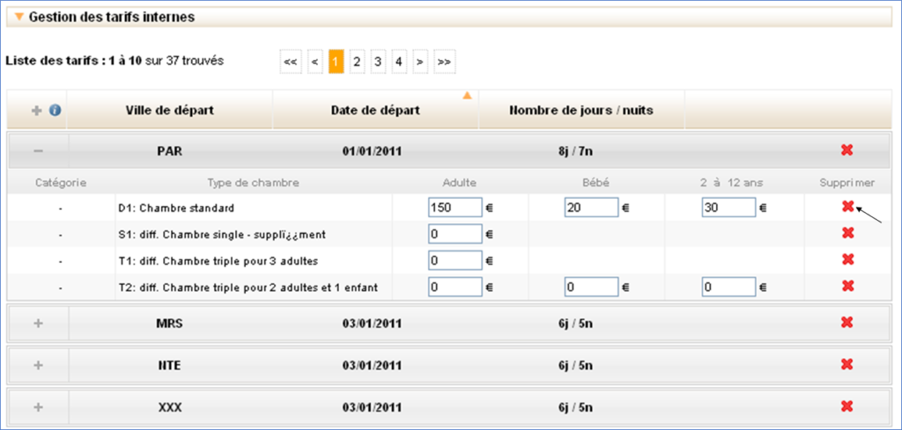The width and height of the screenshot is (902, 430).
Task: Delete the PAR departure tariff row
Action: (847, 150)
